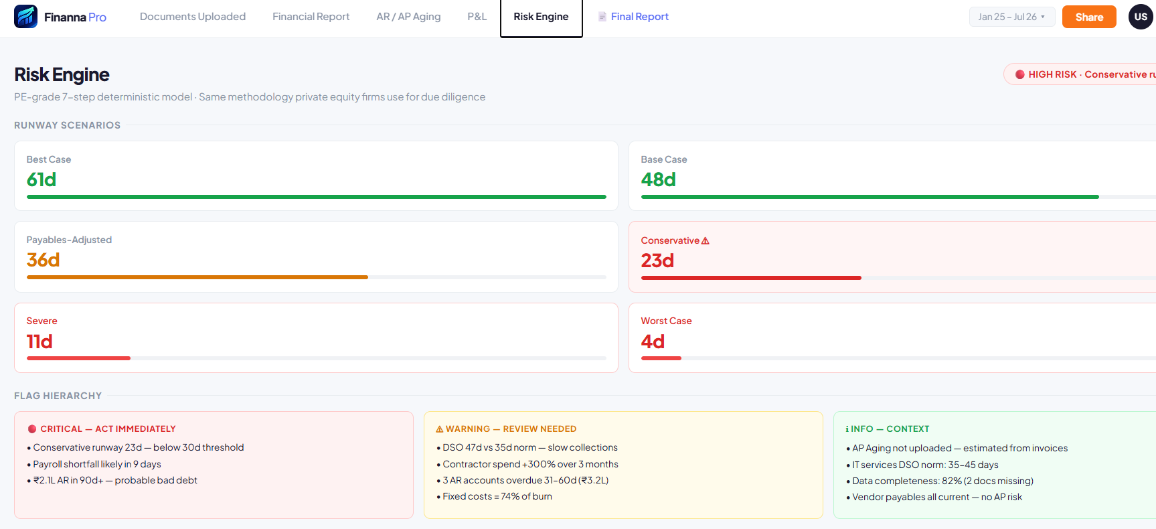1156x529 pixels.
Task: Click the red dot in HIGH RISK badge
Action: pos(1020,74)
